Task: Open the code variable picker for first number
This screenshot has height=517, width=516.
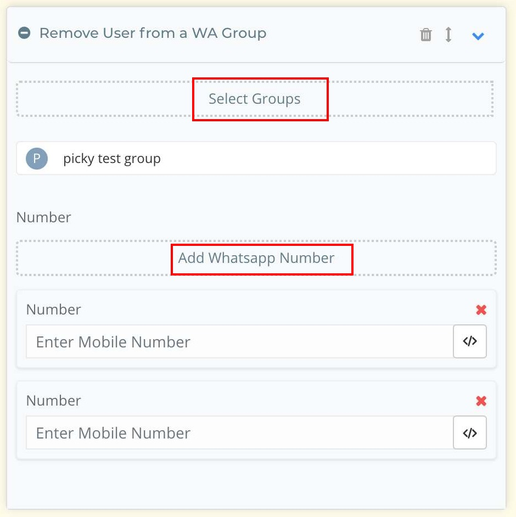Action: tap(470, 341)
